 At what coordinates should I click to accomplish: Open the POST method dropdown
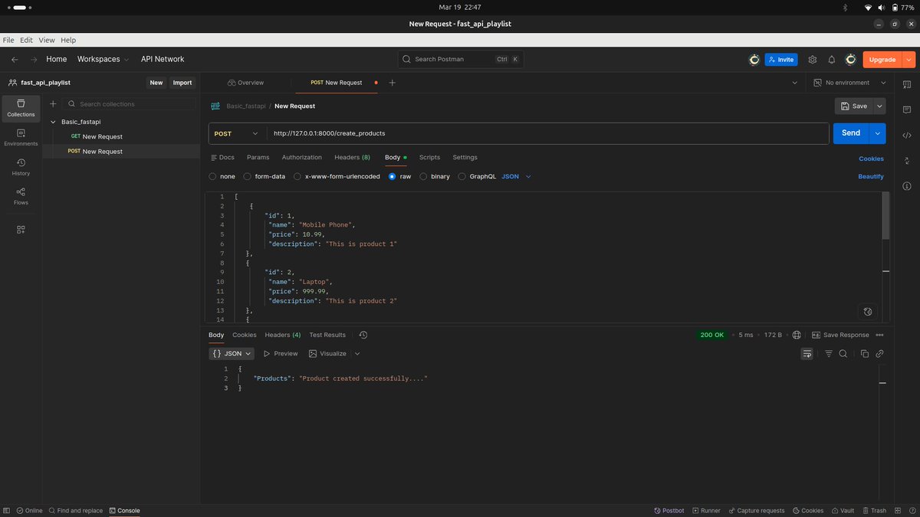(x=237, y=133)
